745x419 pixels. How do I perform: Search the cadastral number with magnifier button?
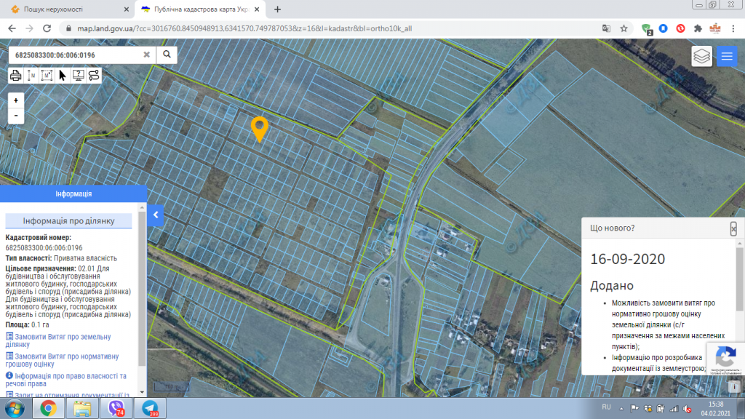point(167,55)
